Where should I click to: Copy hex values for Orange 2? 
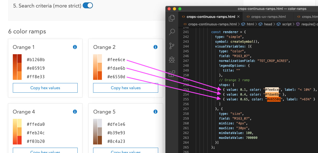click(x=126, y=88)
